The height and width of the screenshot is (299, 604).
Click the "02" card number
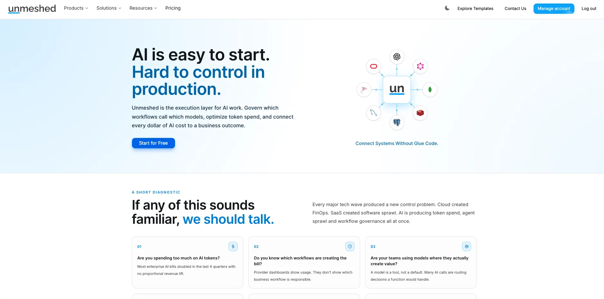coord(256,247)
